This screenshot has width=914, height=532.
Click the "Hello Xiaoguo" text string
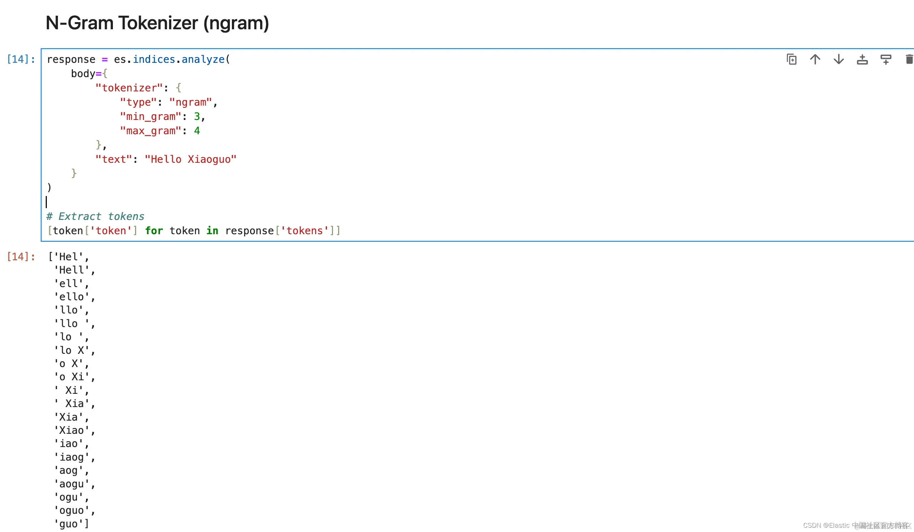tap(190, 159)
